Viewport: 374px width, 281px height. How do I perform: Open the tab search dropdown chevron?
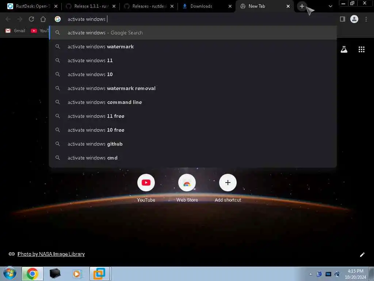click(330, 7)
